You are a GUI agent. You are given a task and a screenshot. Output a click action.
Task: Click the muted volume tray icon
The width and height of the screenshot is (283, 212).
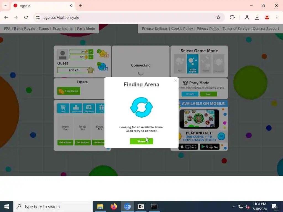pyautogui.click(x=247, y=206)
